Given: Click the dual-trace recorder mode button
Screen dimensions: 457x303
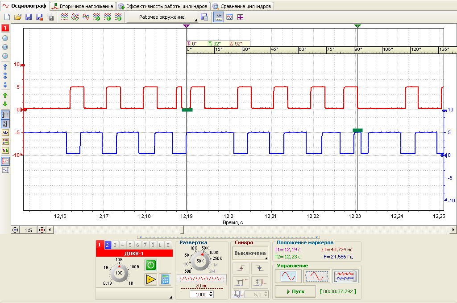Looking at the screenshot, I should pos(345,276).
